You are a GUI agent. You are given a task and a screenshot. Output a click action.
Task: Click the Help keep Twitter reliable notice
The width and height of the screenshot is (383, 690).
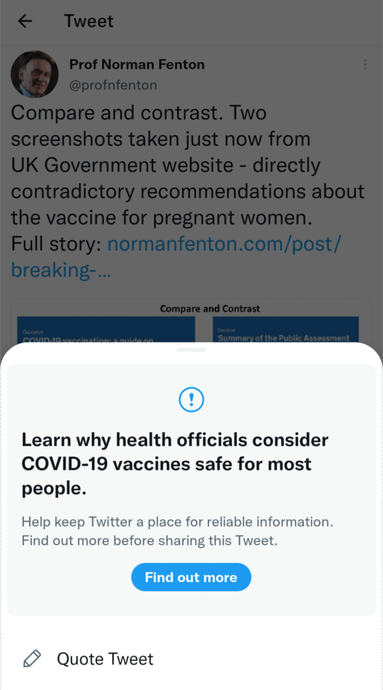[177, 522]
